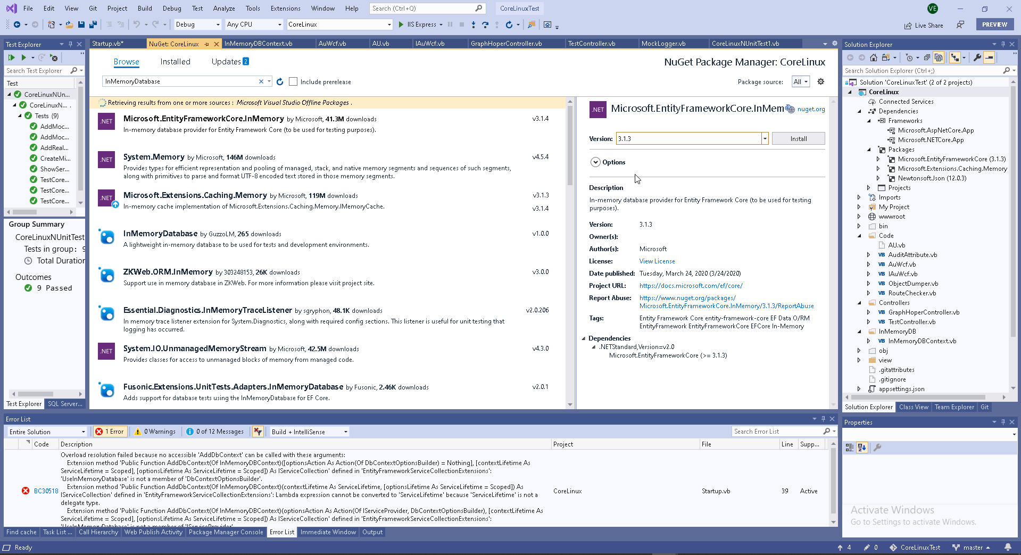The image size is (1021, 555).
Task: Click the Install button for the package
Action: [x=798, y=138]
